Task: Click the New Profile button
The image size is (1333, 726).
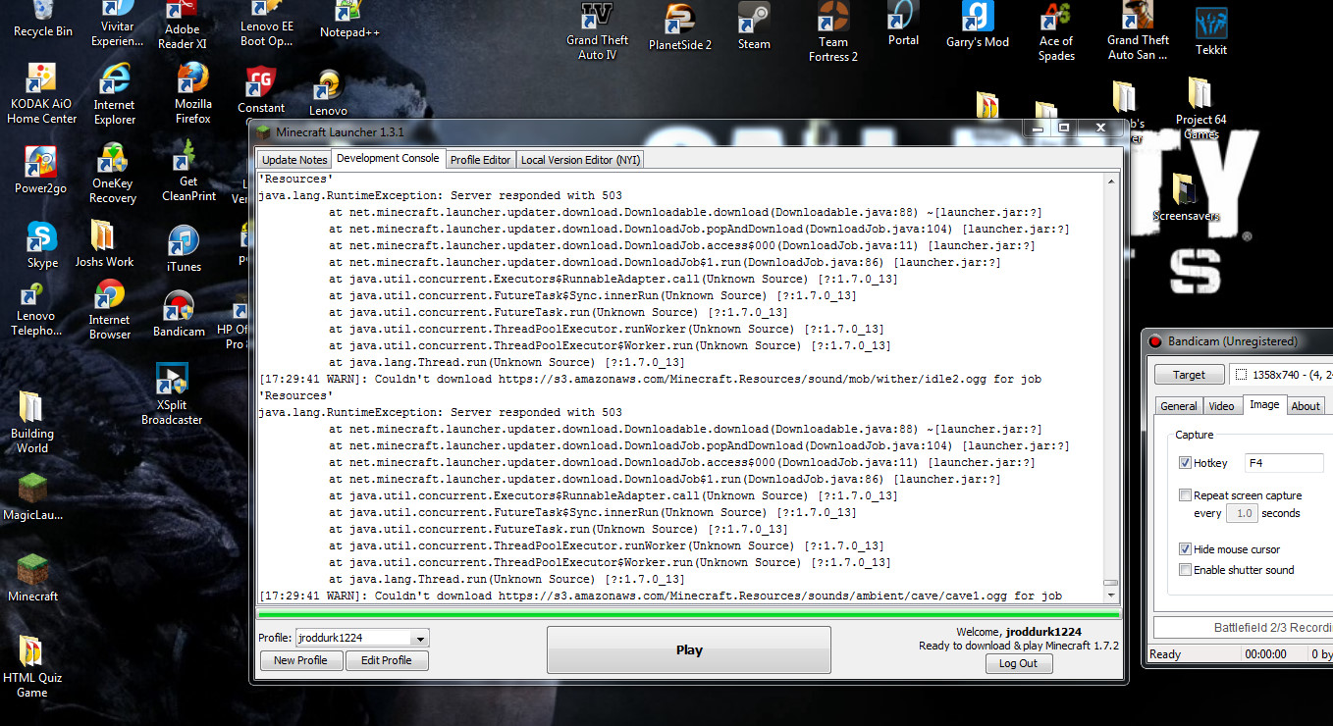Action: tap(300, 660)
